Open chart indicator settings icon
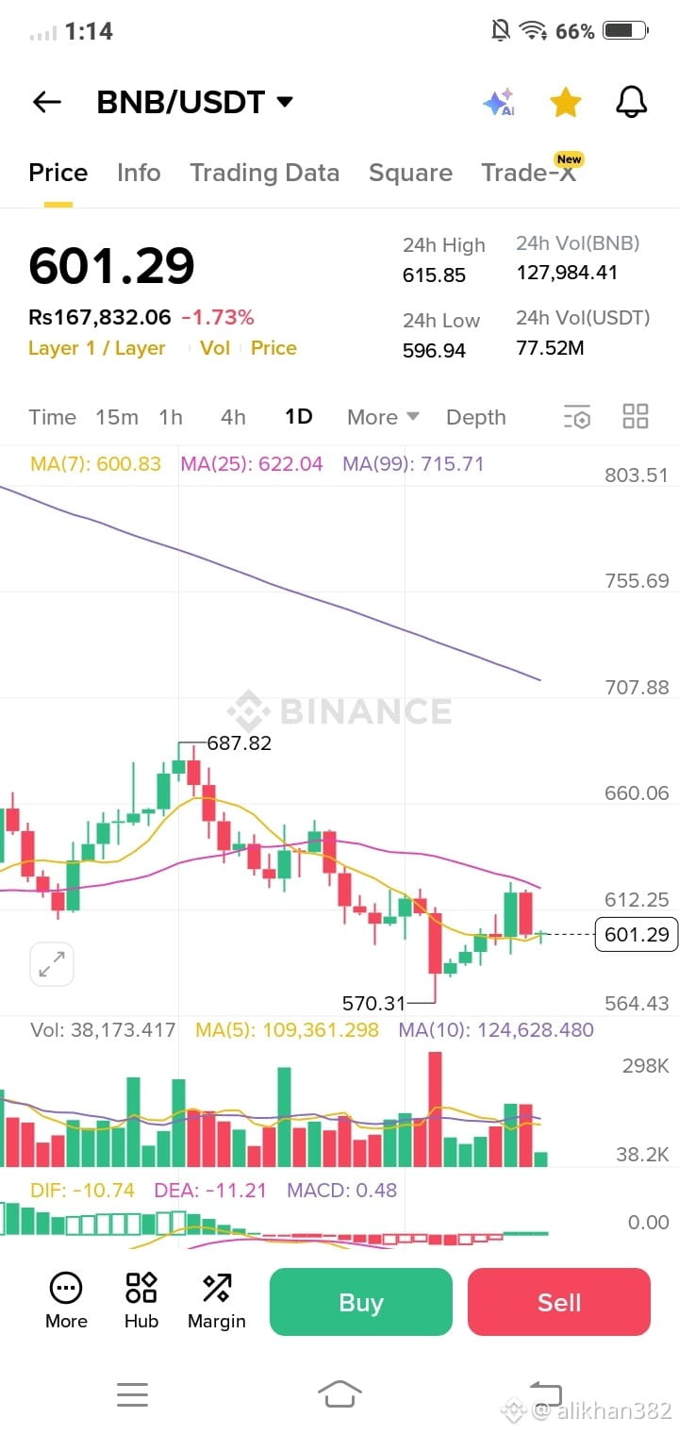 pyautogui.click(x=577, y=417)
